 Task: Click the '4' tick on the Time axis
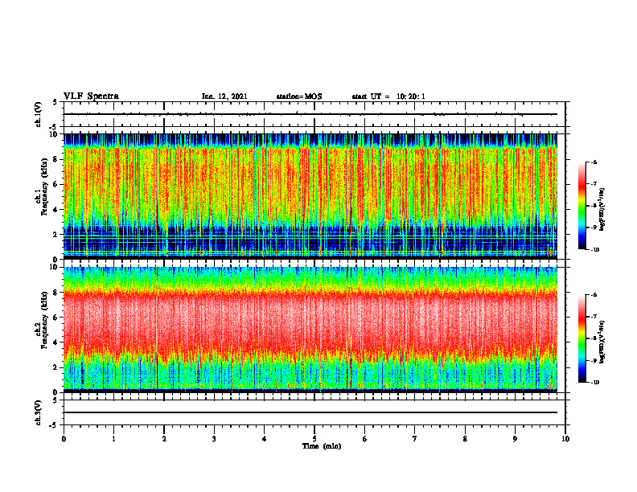pos(265,439)
